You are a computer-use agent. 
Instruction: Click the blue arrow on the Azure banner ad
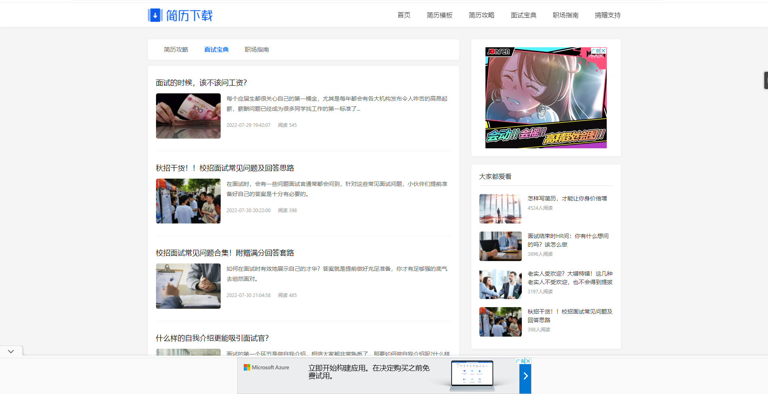coord(525,376)
